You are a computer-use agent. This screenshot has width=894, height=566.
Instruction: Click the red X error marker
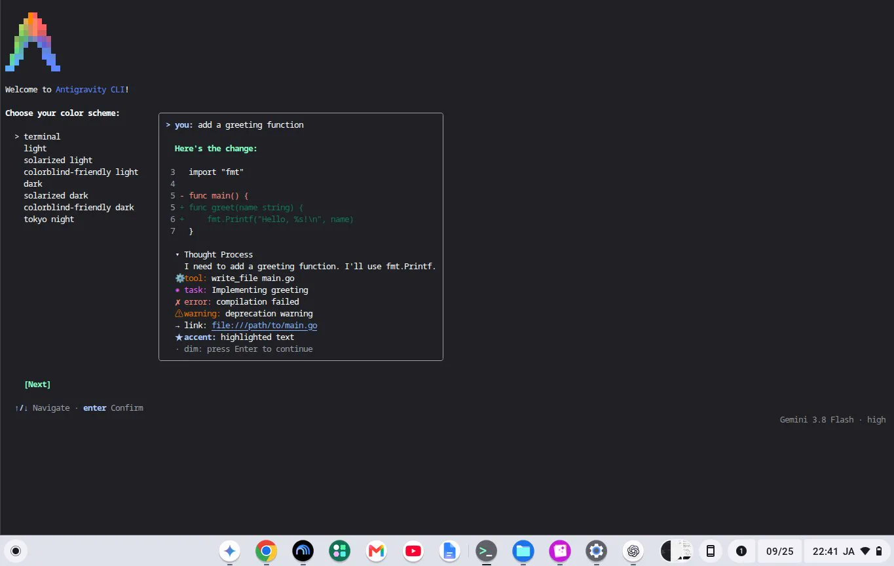pyautogui.click(x=177, y=302)
